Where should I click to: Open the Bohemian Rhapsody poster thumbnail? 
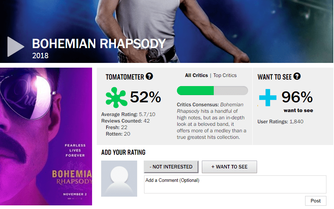(x=46, y=136)
